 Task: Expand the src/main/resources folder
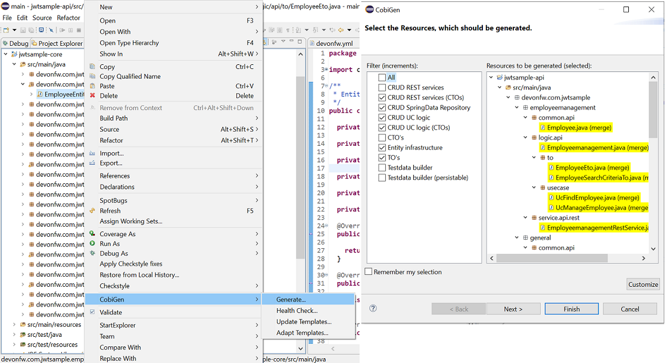14,325
